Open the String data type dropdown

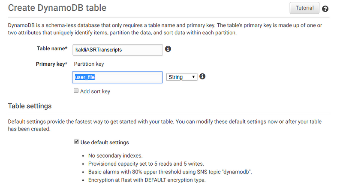point(181,77)
